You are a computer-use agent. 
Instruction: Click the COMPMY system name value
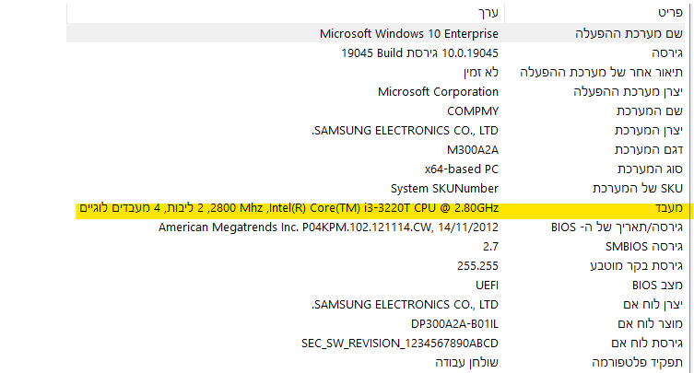(473, 111)
